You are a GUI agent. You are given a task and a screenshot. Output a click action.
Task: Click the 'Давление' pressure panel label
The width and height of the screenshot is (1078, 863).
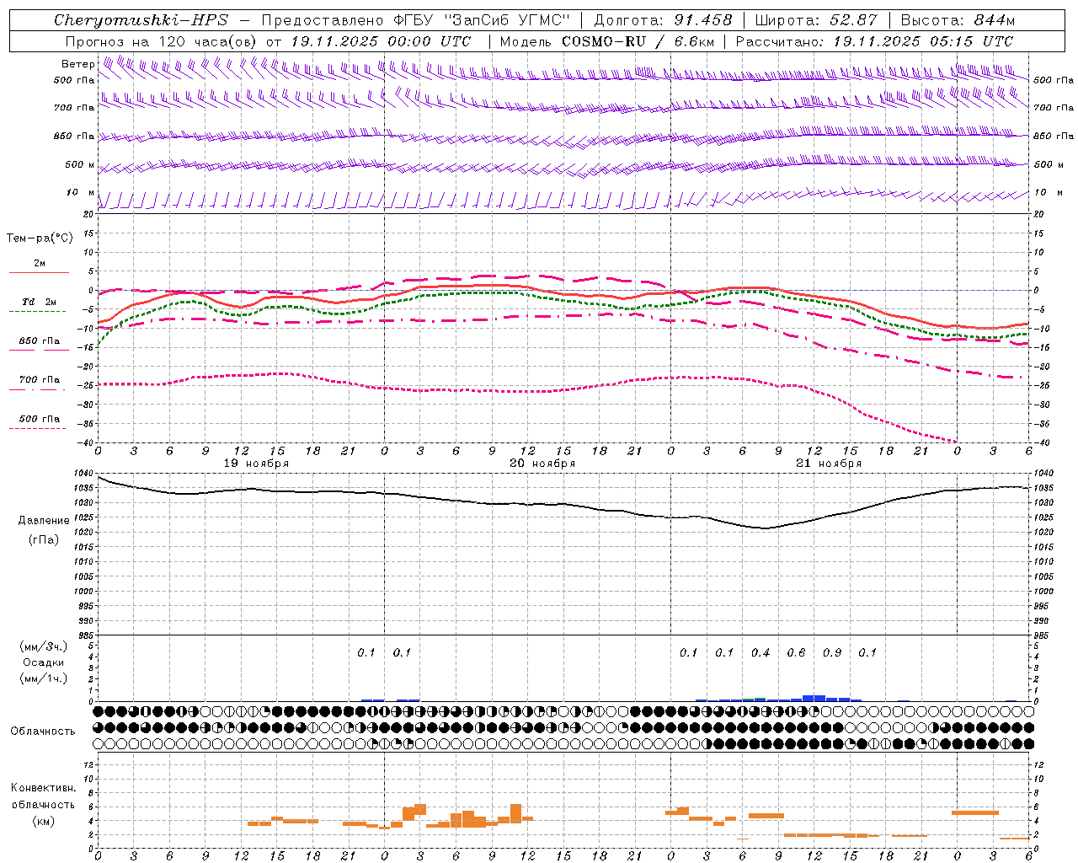(44, 520)
